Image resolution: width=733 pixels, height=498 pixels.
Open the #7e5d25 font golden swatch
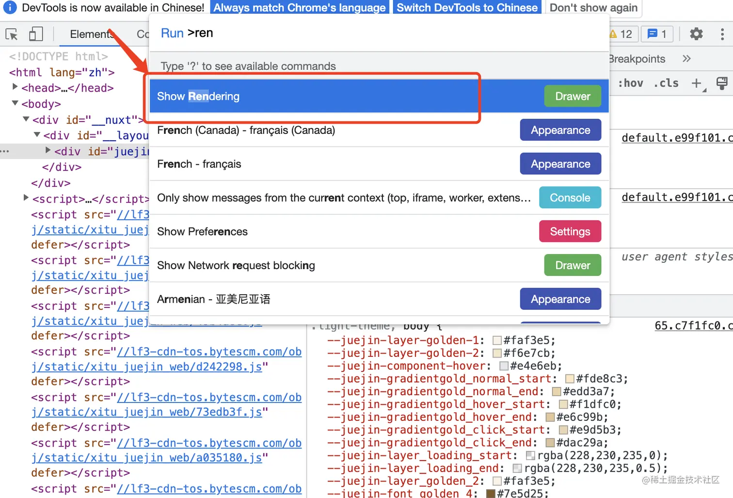pos(491,494)
